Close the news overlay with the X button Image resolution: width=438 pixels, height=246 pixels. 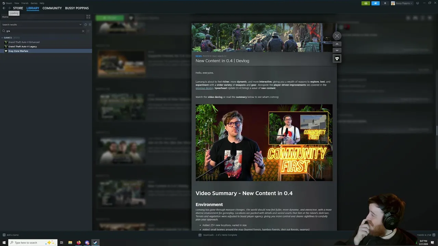(x=337, y=36)
